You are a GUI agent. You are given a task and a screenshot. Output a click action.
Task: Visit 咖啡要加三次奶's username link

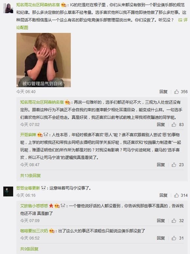click(34, 231)
